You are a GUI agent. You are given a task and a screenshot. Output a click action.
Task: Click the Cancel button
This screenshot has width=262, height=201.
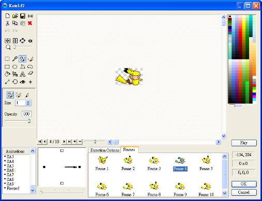point(244,192)
